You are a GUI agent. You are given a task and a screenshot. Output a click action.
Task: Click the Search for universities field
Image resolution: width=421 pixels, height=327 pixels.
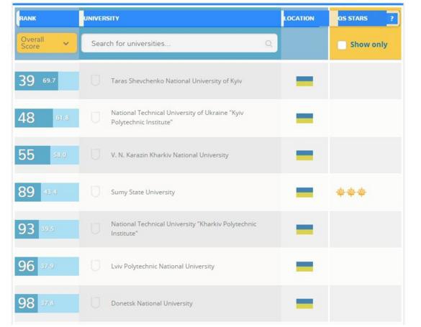click(x=179, y=43)
